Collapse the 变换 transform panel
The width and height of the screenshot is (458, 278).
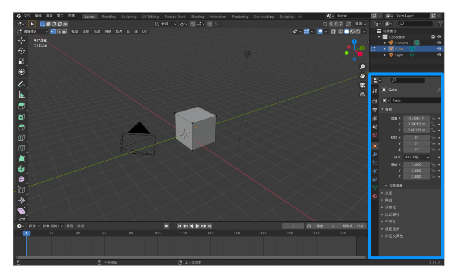tap(382, 109)
